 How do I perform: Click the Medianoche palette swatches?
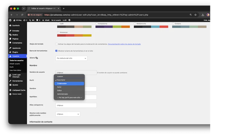click(x=151, y=27)
